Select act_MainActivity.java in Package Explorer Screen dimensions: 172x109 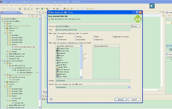[23, 68]
